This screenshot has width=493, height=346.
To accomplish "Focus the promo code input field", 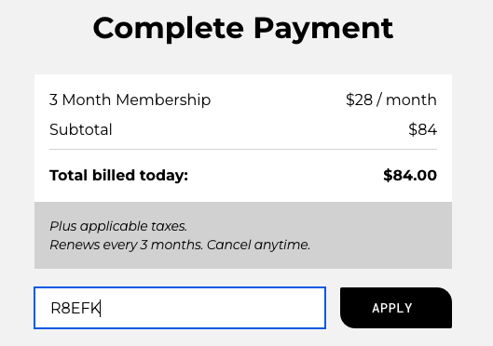I will tap(180, 308).
